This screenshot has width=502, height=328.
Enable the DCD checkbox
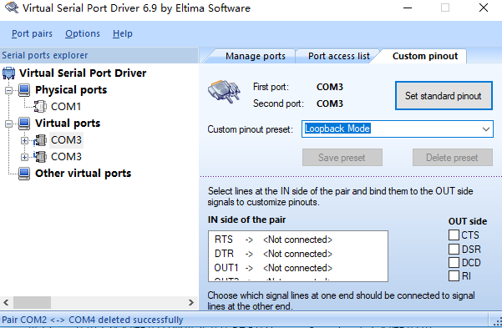pyautogui.click(x=454, y=262)
